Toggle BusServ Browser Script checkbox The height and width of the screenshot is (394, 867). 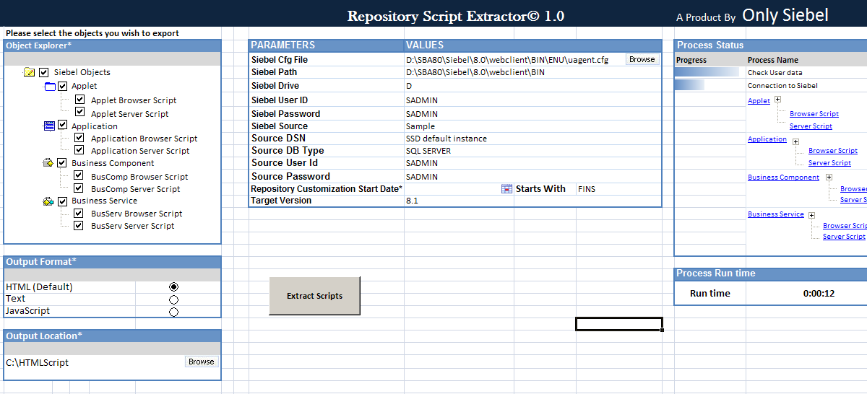[79, 213]
